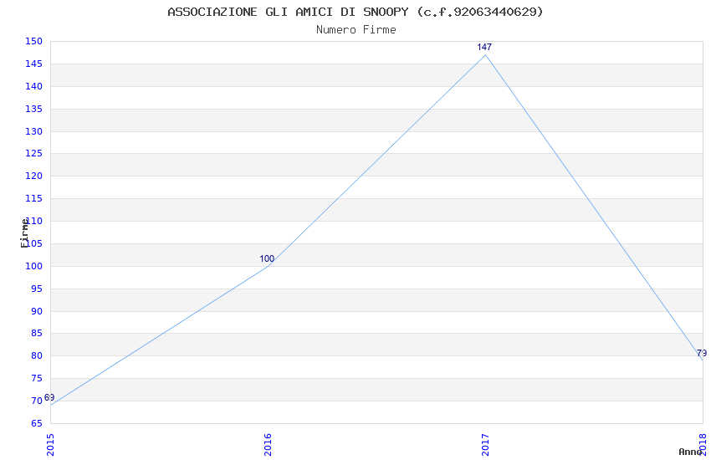Click the x-axis title Anno

pos(690,452)
